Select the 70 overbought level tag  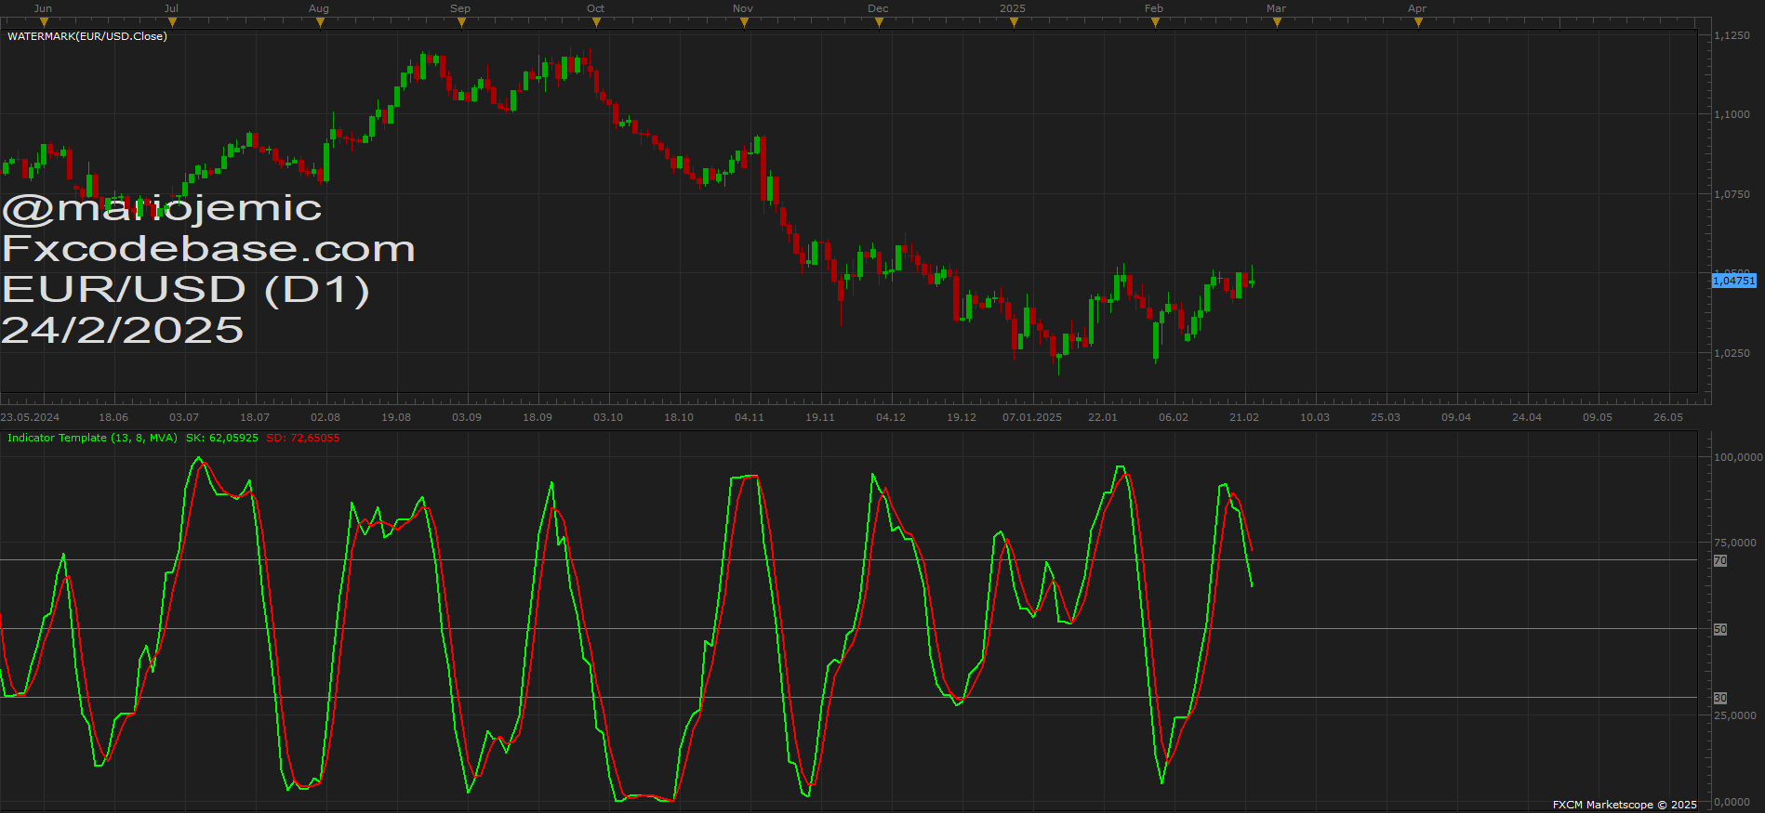coord(1720,561)
